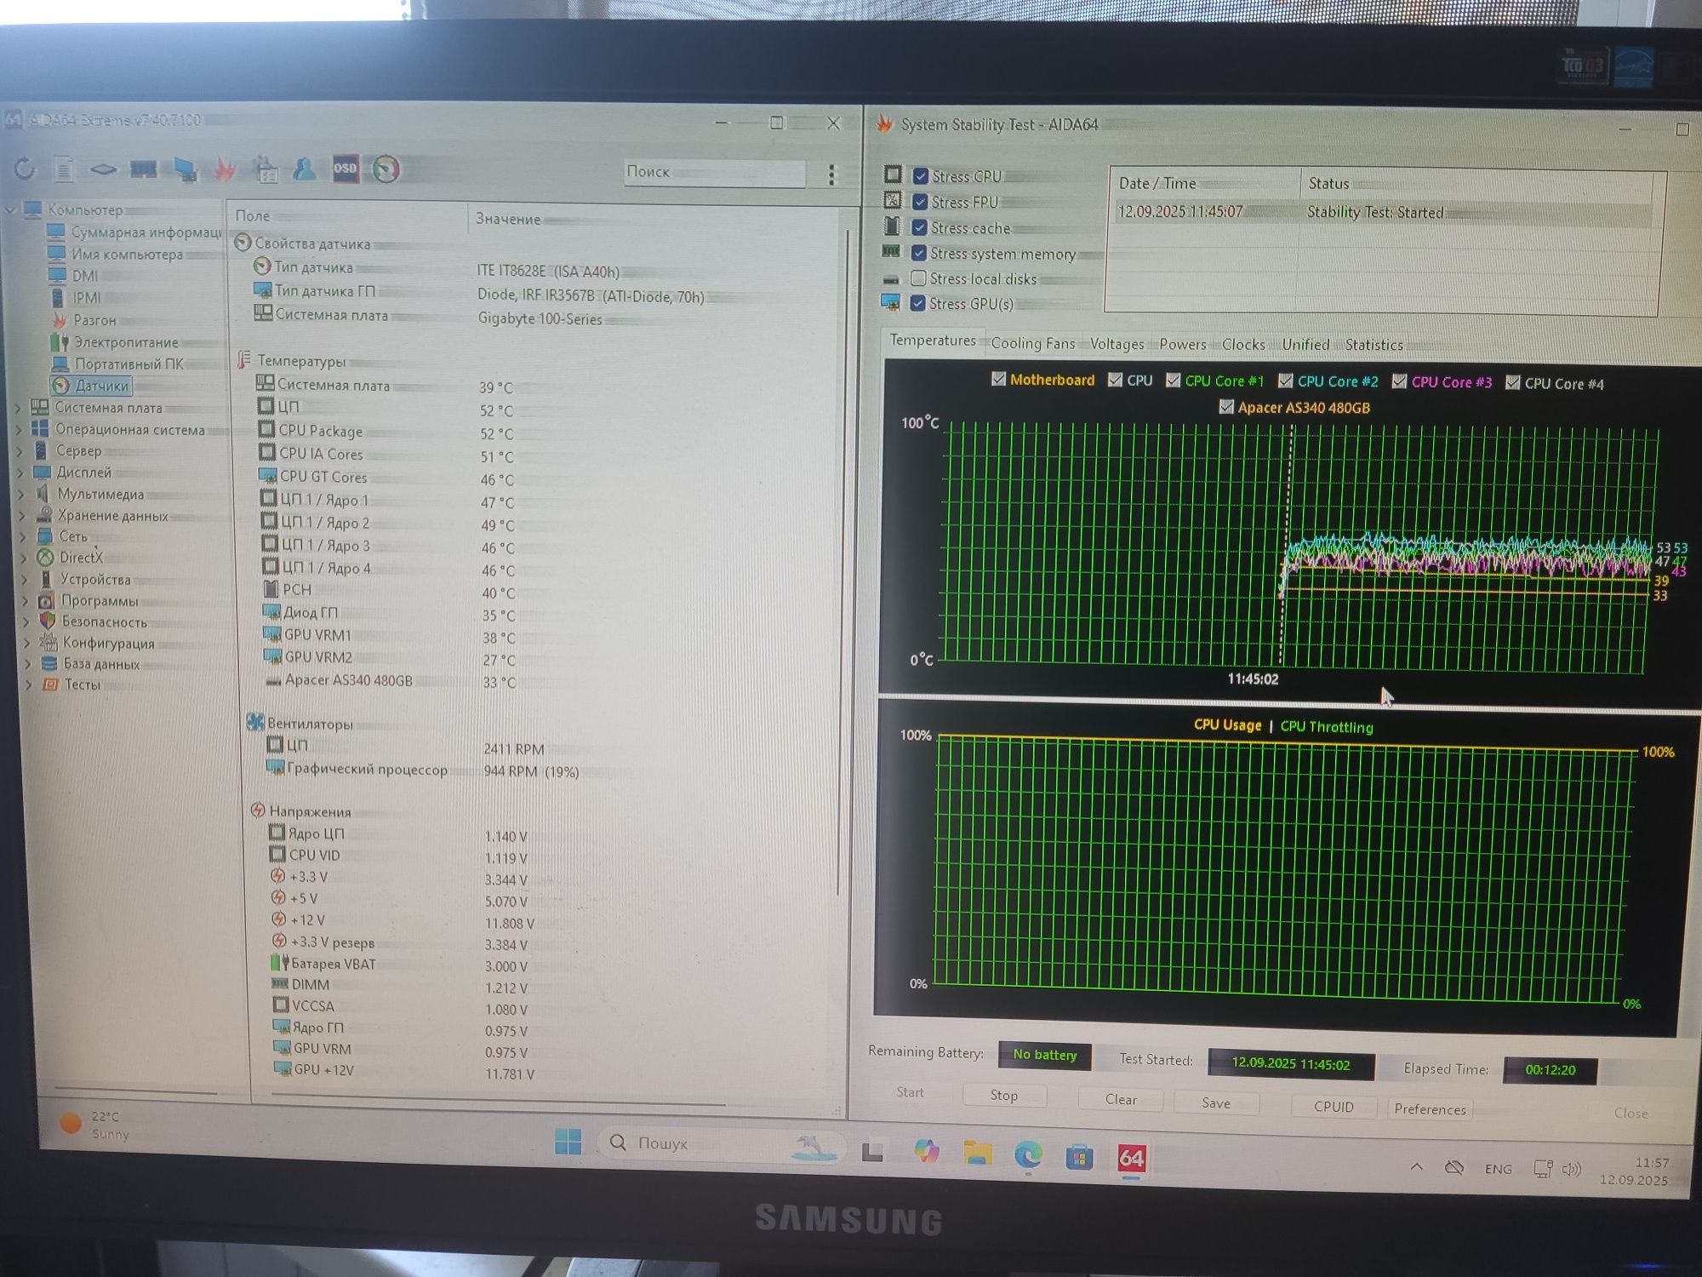Viewport: 1702px width, 1277px height.
Task: Expand Тесты tree node
Action: (x=29, y=684)
